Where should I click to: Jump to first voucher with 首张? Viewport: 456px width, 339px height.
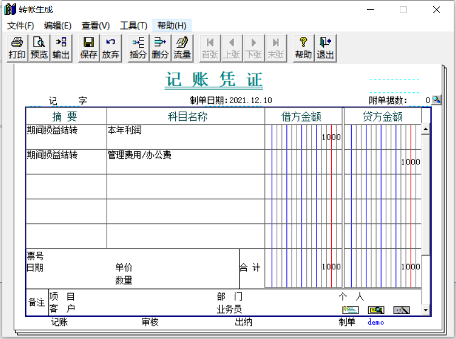coord(209,48)
